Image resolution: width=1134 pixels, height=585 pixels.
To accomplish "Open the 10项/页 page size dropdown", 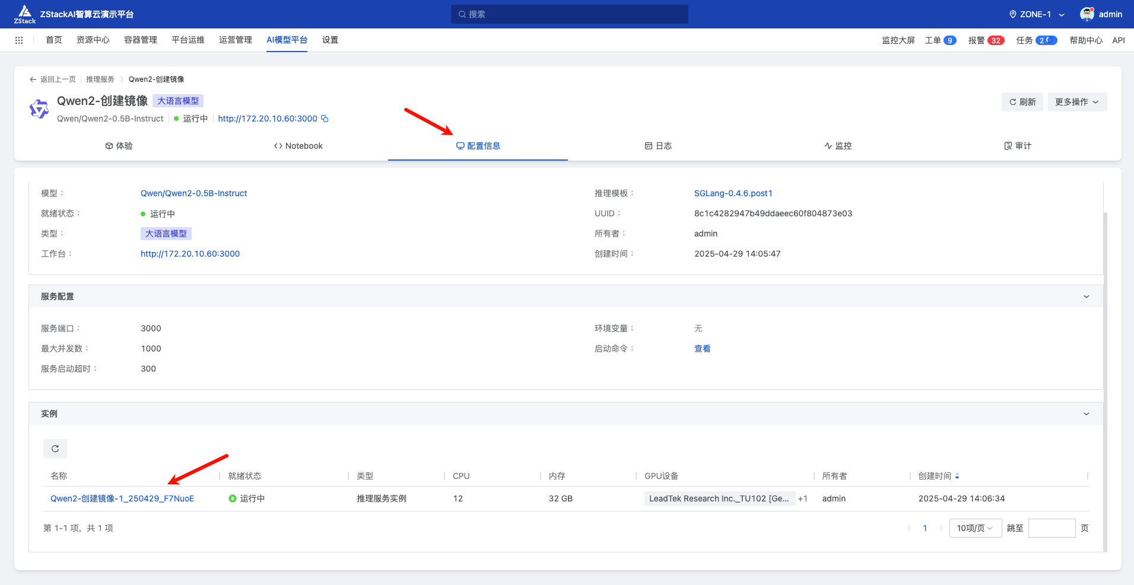I will click(x=976, y=528).
